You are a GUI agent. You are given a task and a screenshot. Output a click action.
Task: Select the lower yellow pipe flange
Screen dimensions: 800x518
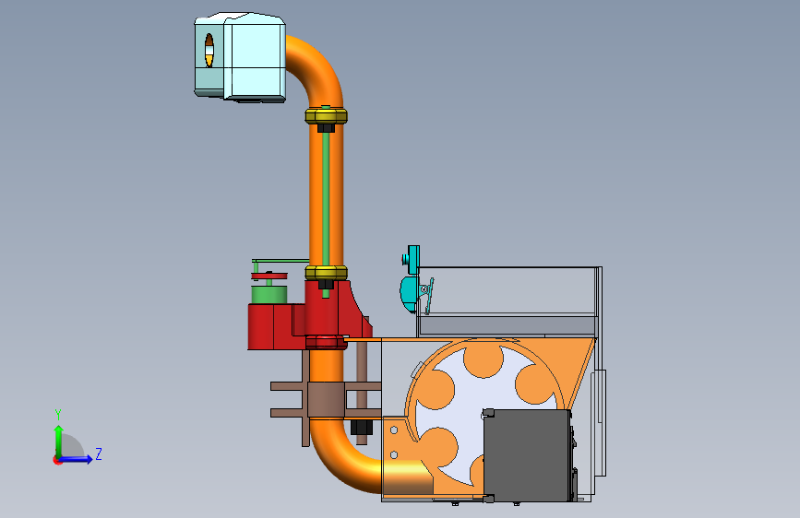click(326, 272)
